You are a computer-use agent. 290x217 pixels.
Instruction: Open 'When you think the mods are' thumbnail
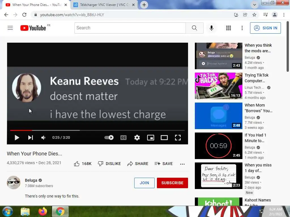(x=218, y=56)
